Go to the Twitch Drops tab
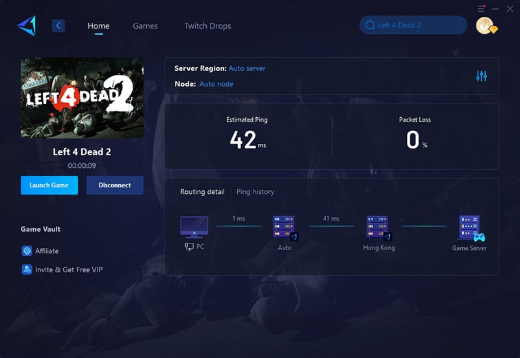 point(207,26)
